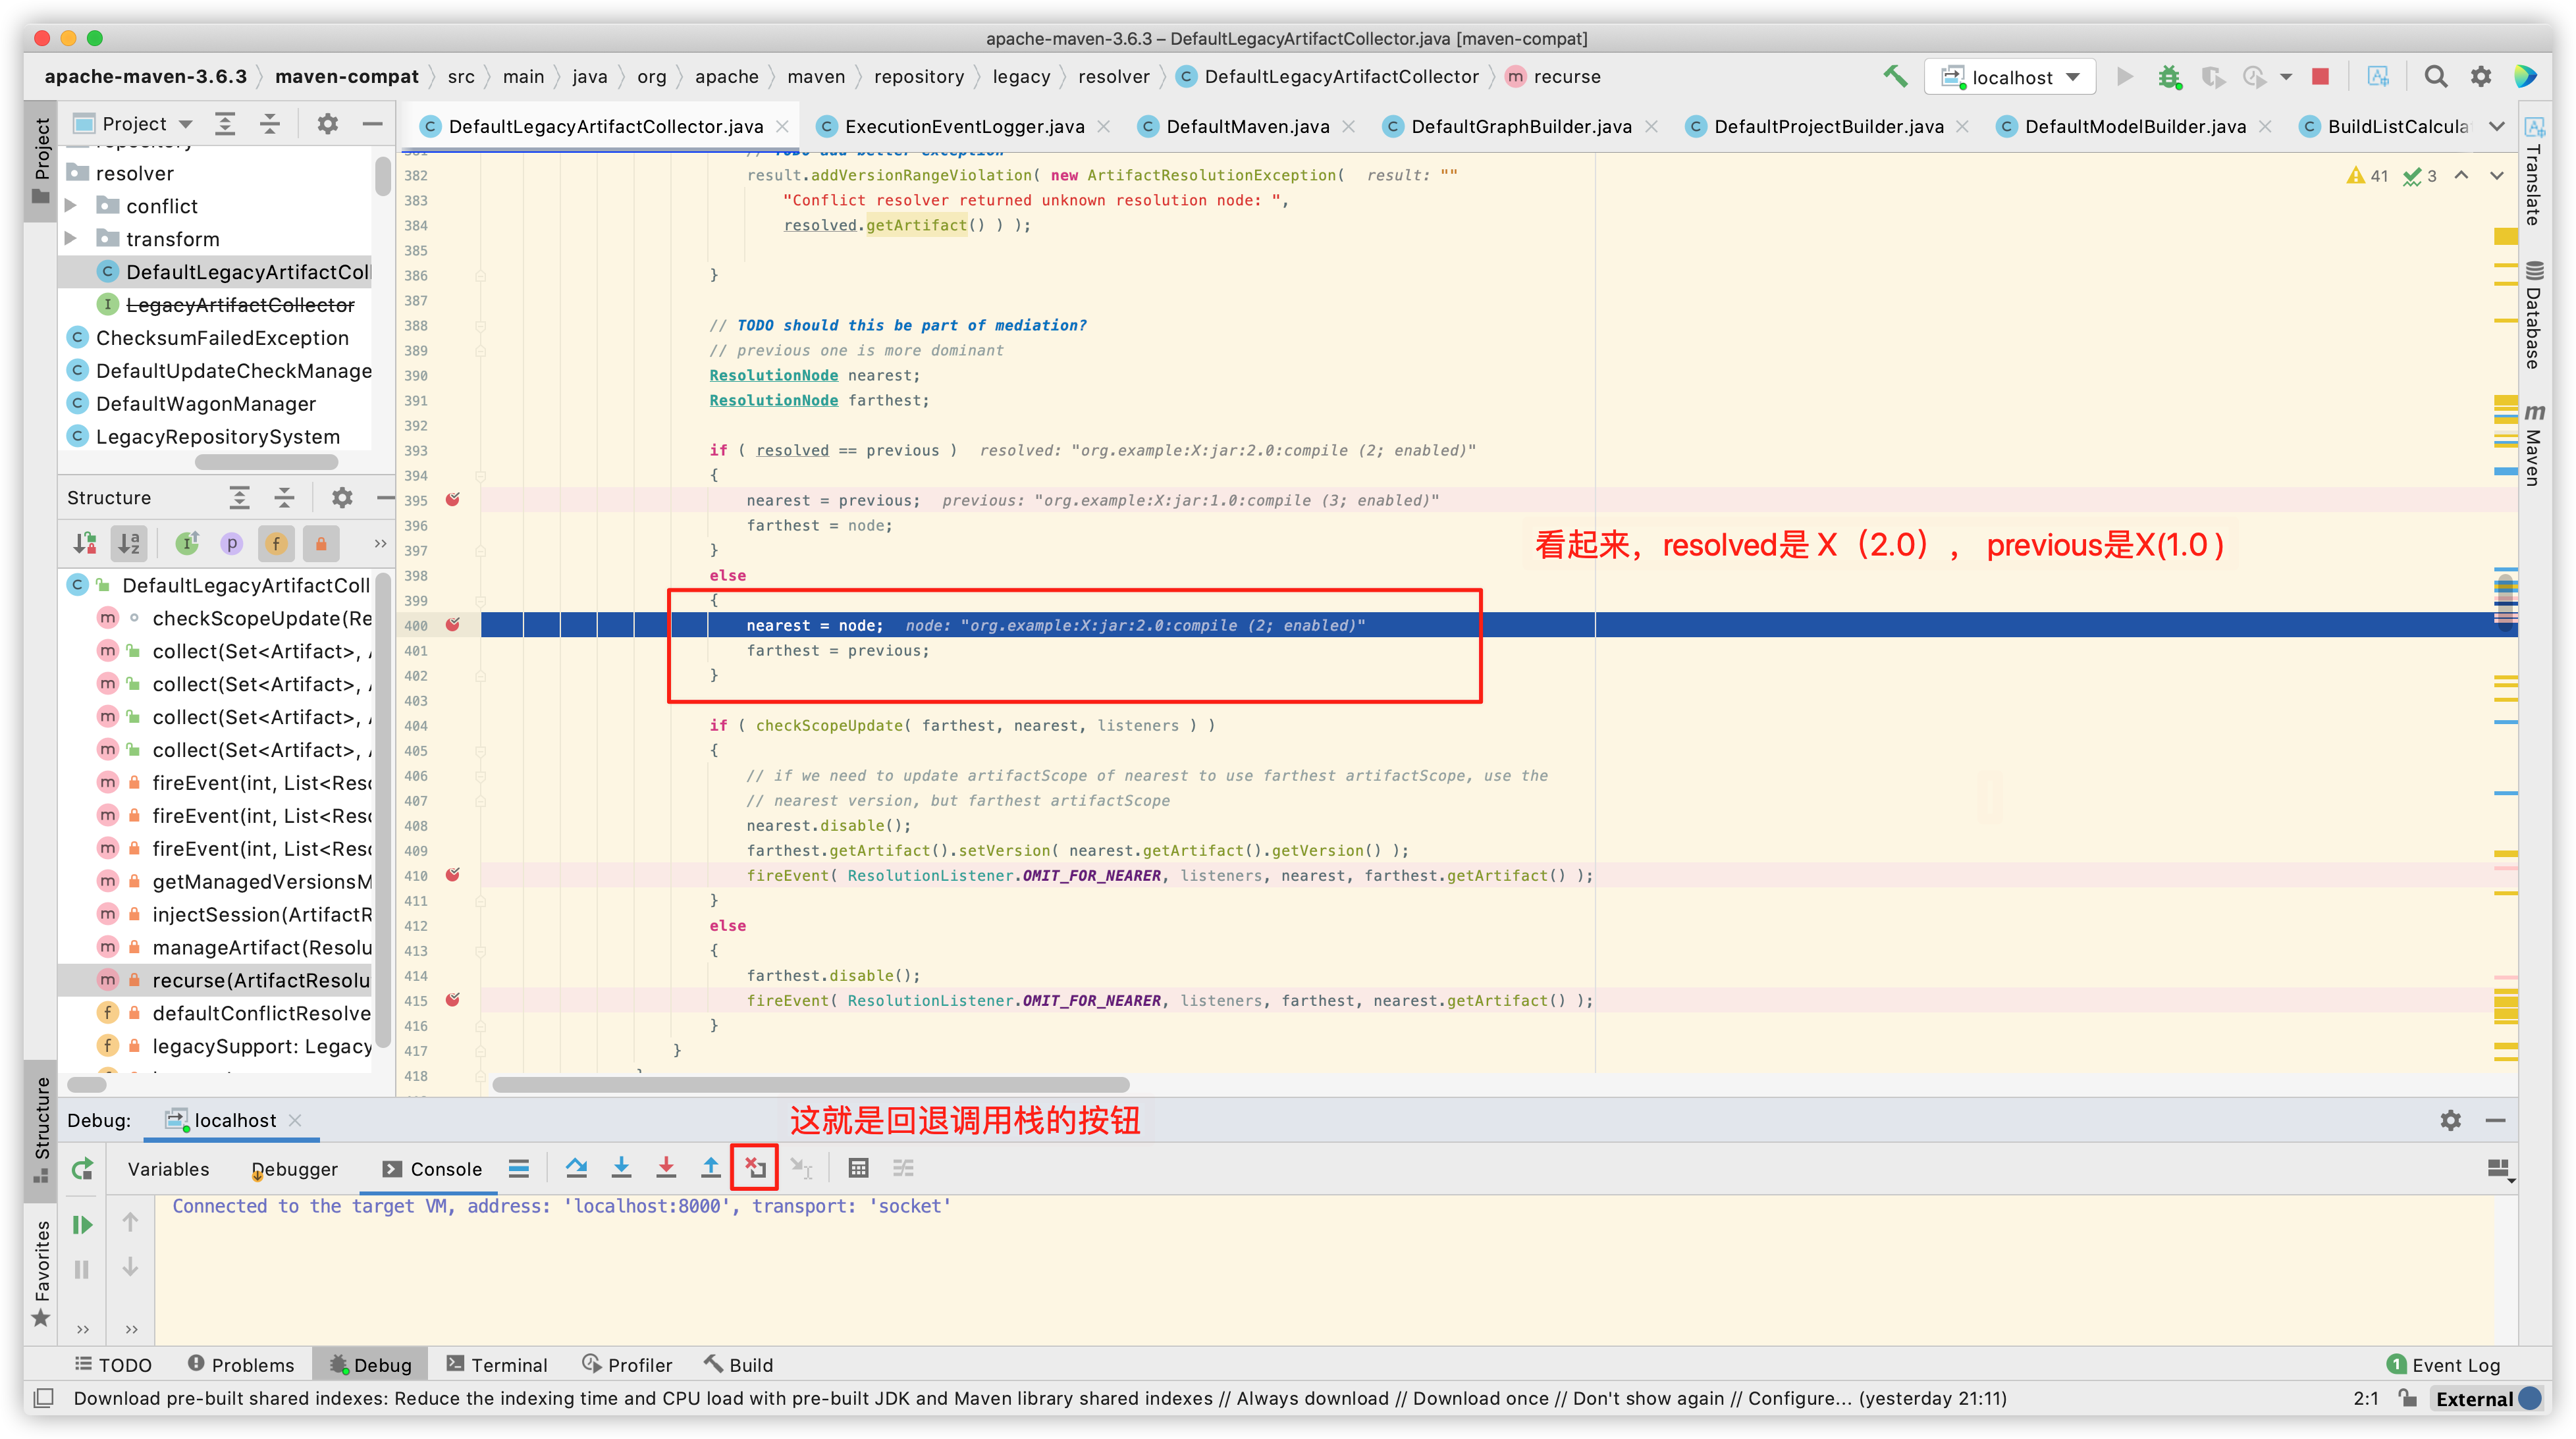Pause program in debug panel
The width and height of the screenshot is (2576, 1439).
[83, 1269]
